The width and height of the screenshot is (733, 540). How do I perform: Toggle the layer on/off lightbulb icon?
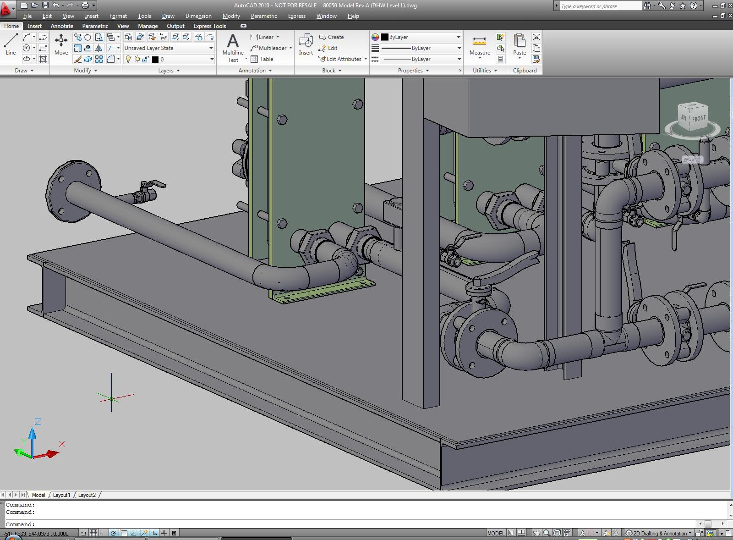click(x=128, y=59)
